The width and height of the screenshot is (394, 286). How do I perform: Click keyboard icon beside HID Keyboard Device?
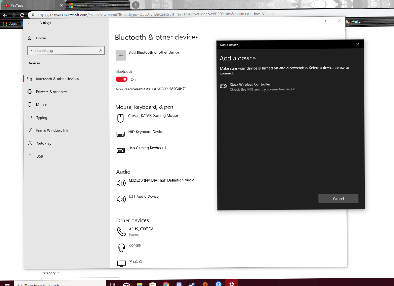tap(121, 134)
